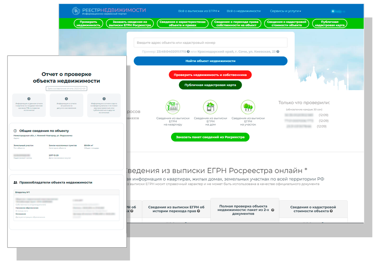Click help icon next to Полная проверка объекта
This screenshot has height=265, width=378.
273,210
